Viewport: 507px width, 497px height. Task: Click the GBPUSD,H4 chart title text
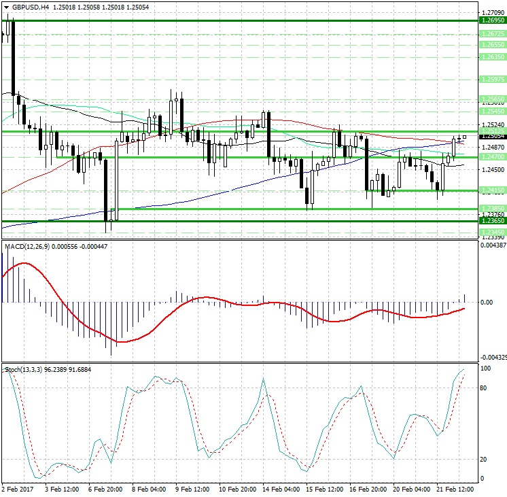point(31,7)
